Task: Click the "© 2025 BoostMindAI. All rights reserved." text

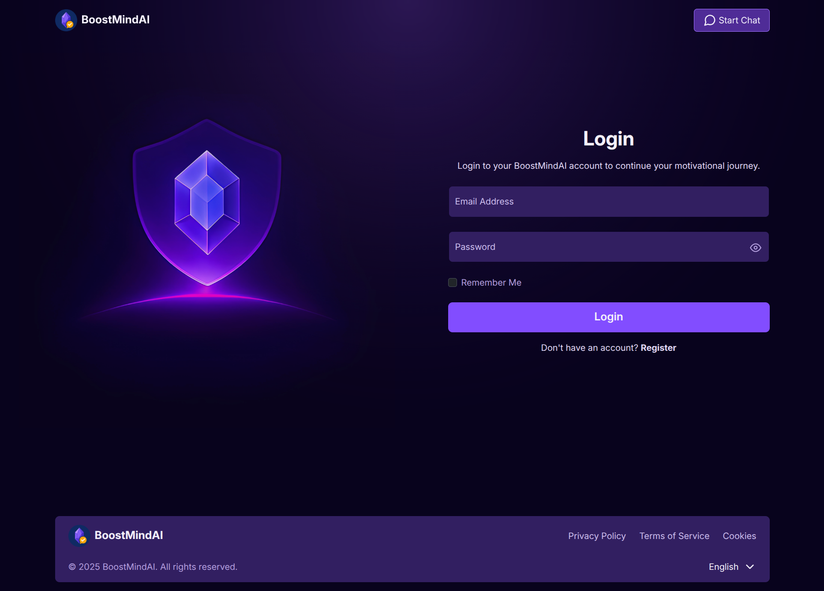Action: [153, 567]
